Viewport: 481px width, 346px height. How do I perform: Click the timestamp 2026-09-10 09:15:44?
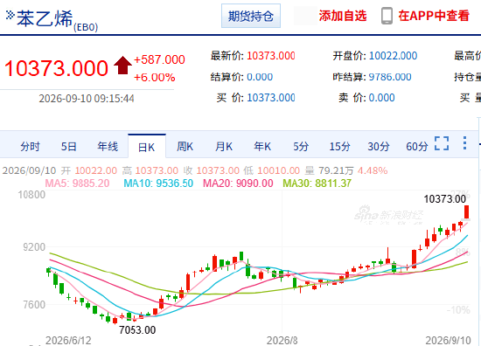tap(87, 99)
